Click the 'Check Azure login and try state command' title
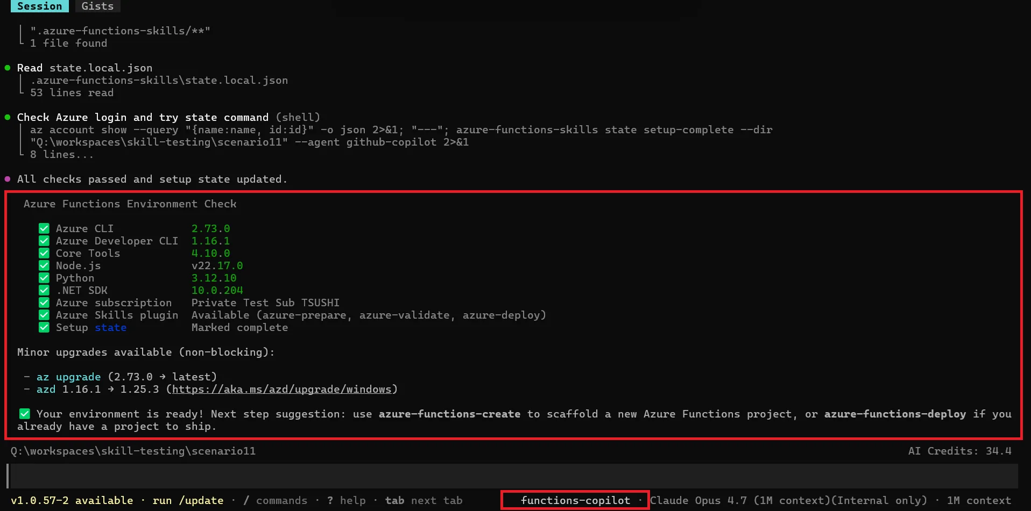Screen dimensions: 1031x511 click(143, 117)
